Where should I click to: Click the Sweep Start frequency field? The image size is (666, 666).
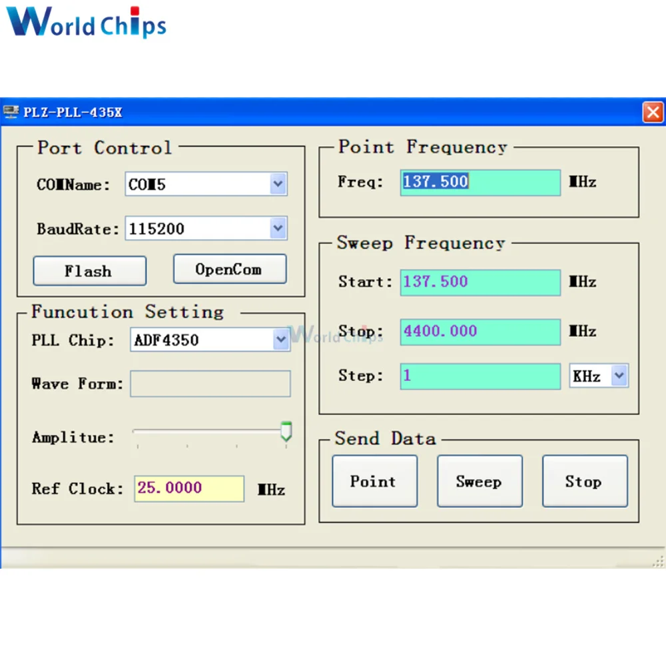click(x=480, y=282)
